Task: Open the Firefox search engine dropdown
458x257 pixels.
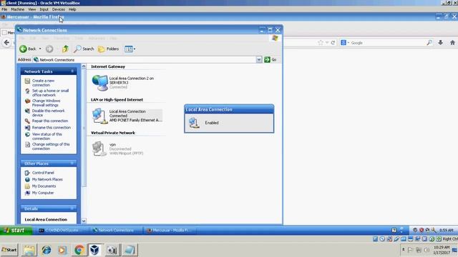Action: point(345,43)
